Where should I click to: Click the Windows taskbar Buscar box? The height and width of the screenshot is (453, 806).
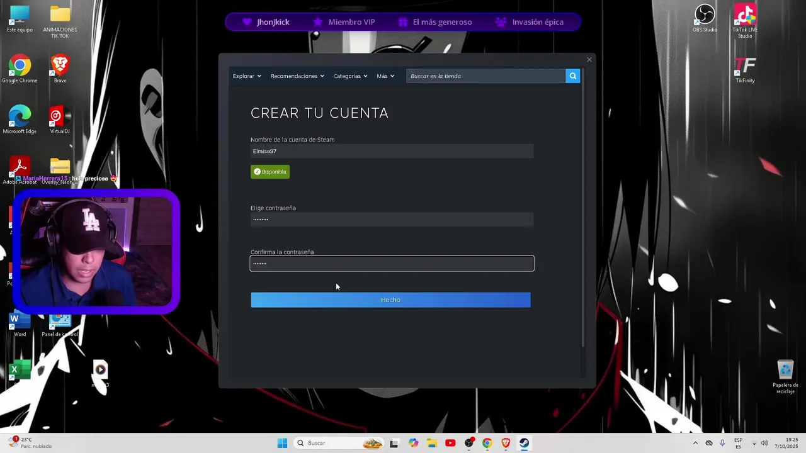coord(339,443)
